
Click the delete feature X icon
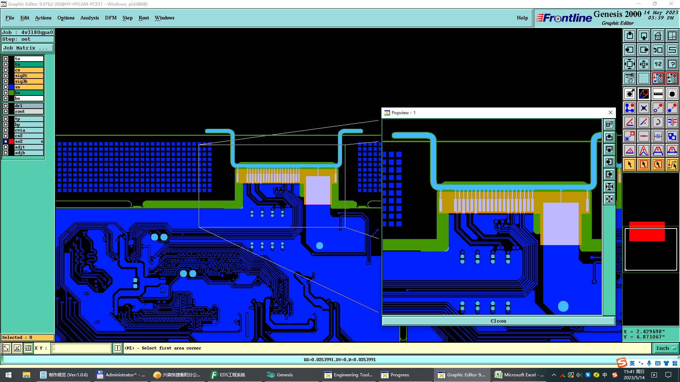(644, 108)
